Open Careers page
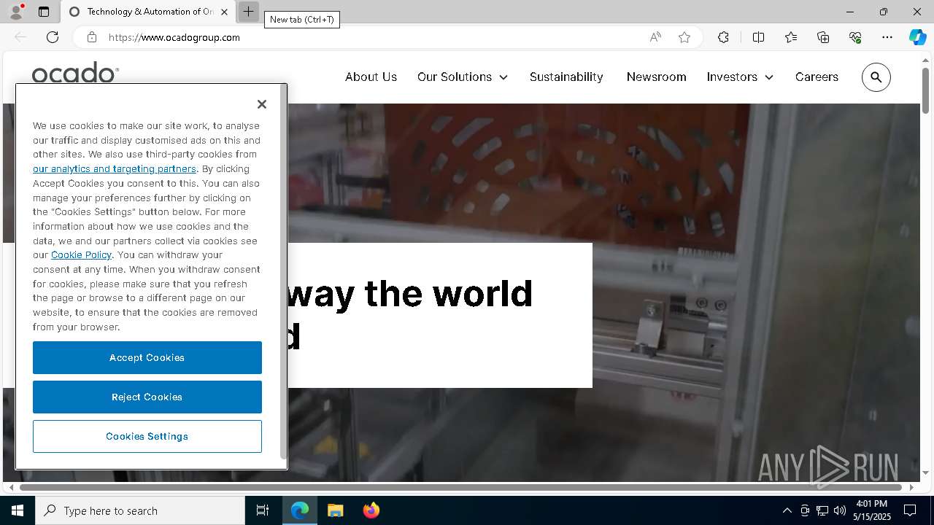This screenshot has height=525, width=934. pyautogui.click(x=817, y=77)
